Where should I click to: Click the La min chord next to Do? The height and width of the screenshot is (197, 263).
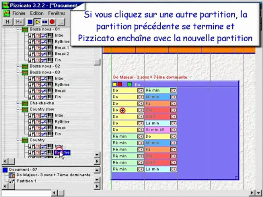point(157,123)
